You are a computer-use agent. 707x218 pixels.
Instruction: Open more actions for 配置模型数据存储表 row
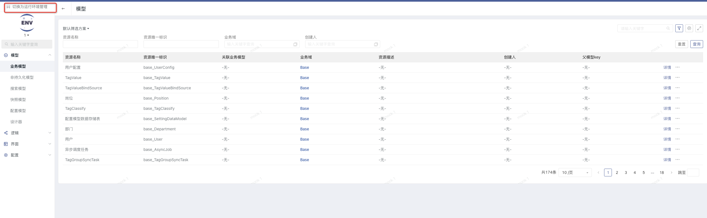(678, 119)
